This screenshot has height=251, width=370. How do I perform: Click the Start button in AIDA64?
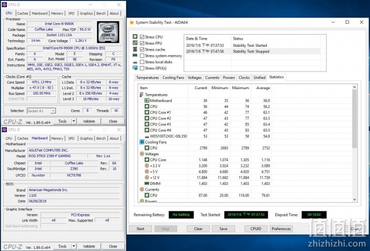pyautogui.click(x=140, y=228)
